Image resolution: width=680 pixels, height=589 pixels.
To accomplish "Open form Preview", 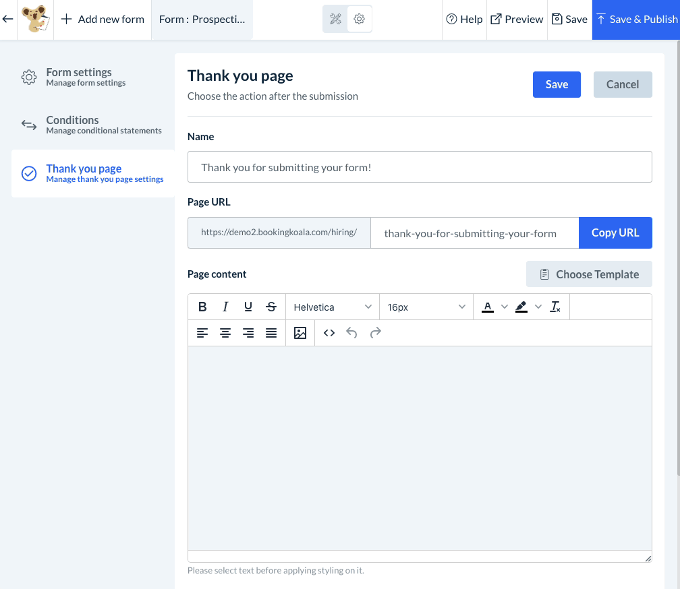I will (x=517, y=20).
